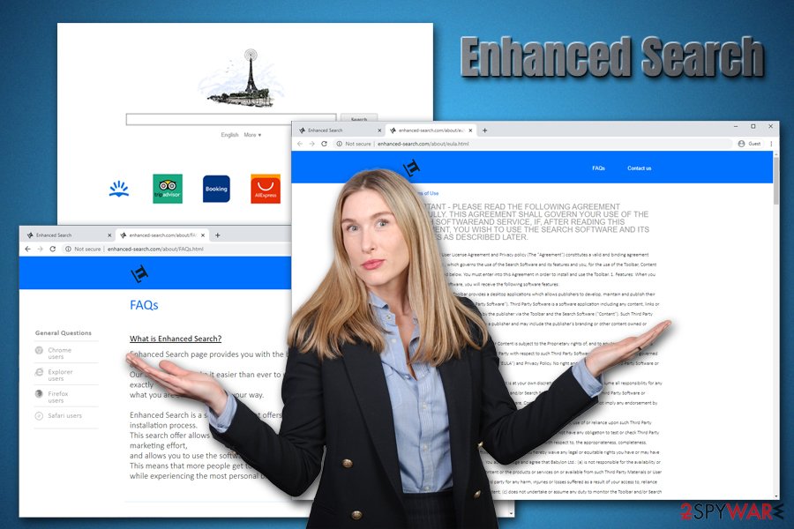This screenshot has height=529, width=794.
Task: Open the Guest profile button
Action: (749, 144)
